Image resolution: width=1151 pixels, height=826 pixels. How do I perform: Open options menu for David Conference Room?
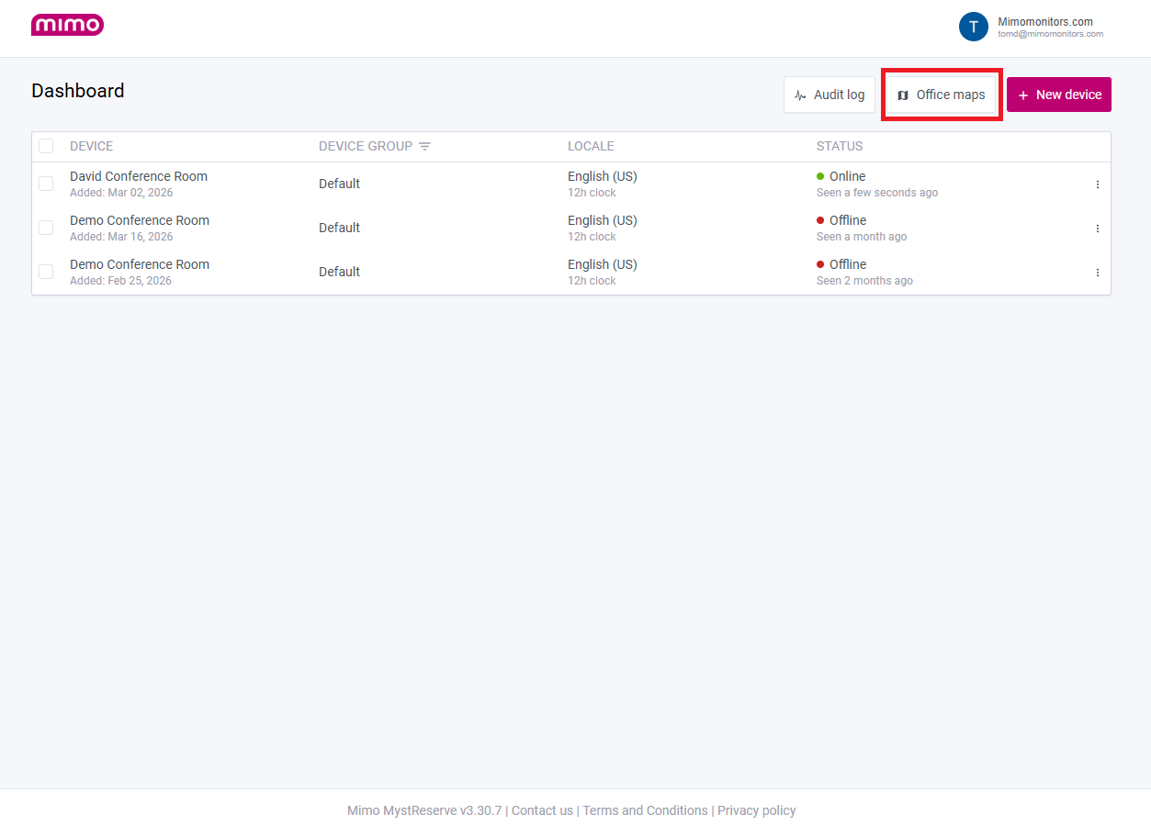(x=1097, y=184)
